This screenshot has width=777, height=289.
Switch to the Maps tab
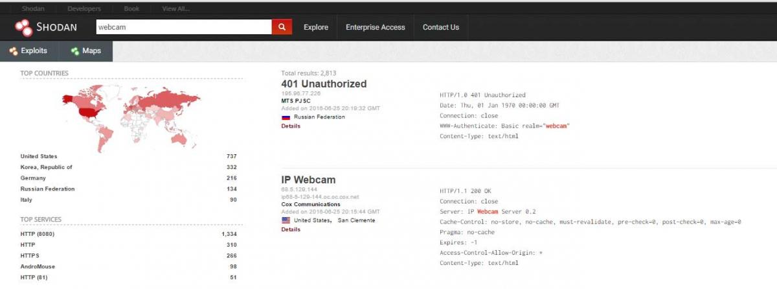tap(86, 51)
